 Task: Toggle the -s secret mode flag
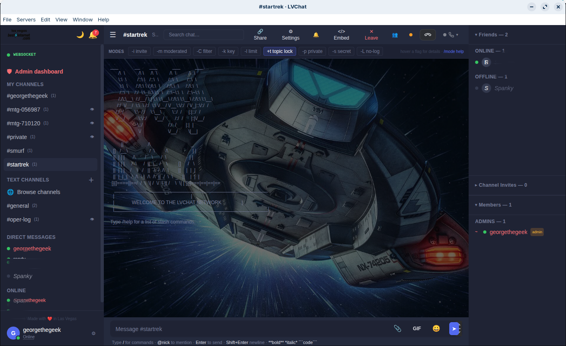click(x=342, y=51)
